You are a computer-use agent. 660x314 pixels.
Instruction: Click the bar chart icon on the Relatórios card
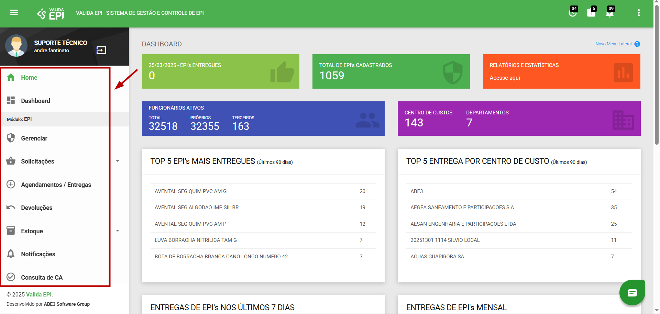pos(623,72)
